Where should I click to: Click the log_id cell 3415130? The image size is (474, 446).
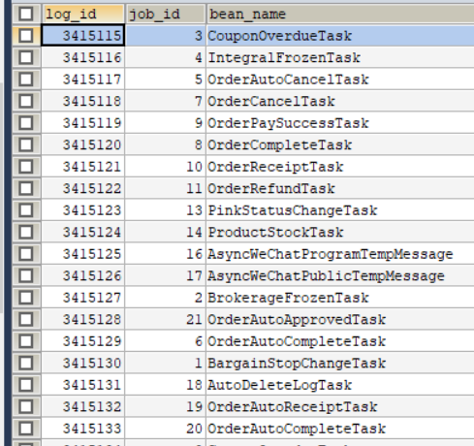(83, 363)
